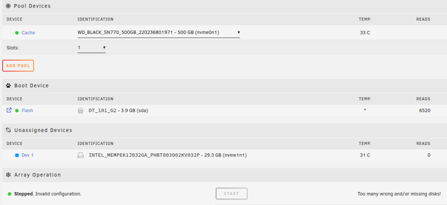The height and width of the screenshot is (205, 447).
Task: Click the Array Operation heading
Action: pyautogui.click(x=38, y=175)
